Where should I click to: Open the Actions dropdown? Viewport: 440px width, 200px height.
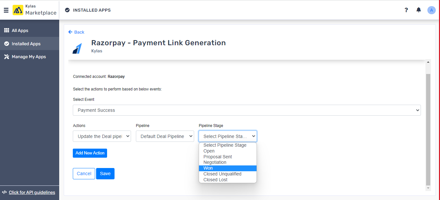tap(102, 136)
